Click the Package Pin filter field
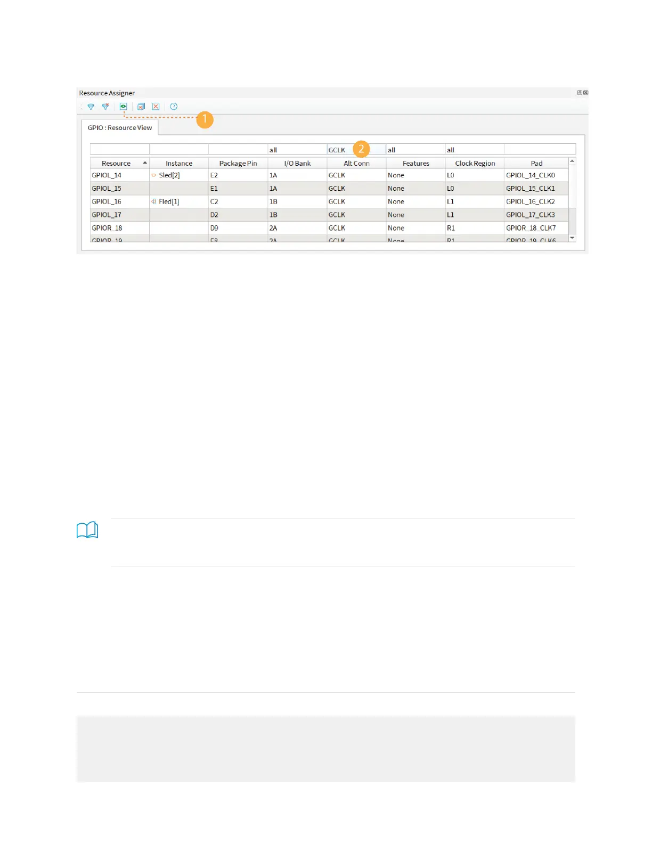Image resolution: width=652 pixels, height=844 pixels. [x=238, y=149]
